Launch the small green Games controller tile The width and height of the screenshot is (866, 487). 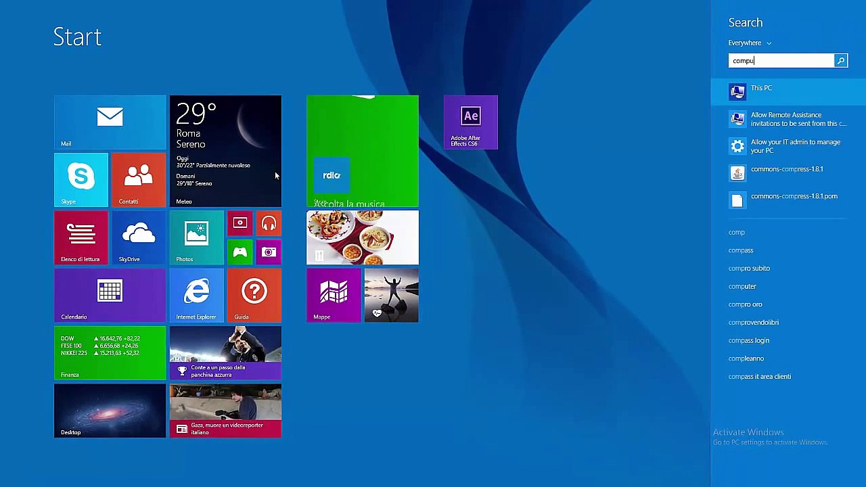240,252
